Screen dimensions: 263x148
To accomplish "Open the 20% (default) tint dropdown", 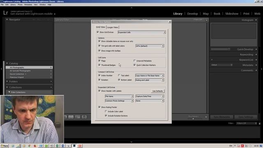I will (x=150, y=46).
